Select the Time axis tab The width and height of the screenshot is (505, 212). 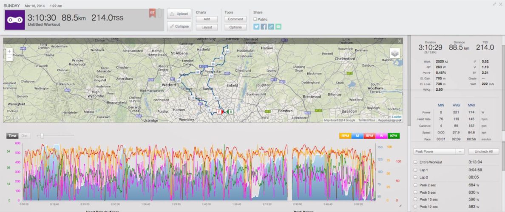pos(12,136)
